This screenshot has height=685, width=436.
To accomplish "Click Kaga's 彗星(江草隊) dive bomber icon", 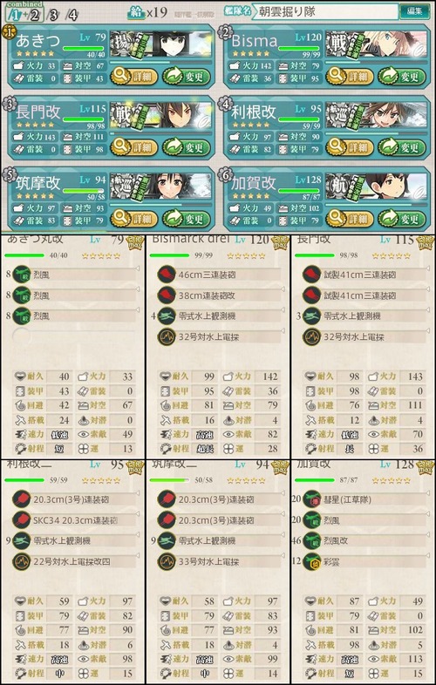I will tap(311, 498).
